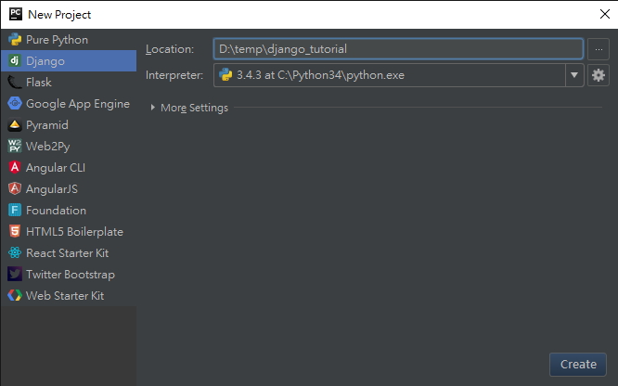Select Pure Python project type
The height and width of the screenshot is (386, 618).
point(69,39)
